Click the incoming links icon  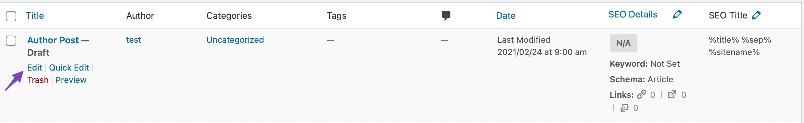click(624, 107)
